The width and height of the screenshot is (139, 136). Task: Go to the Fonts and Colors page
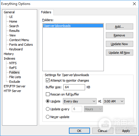(21, 45)
